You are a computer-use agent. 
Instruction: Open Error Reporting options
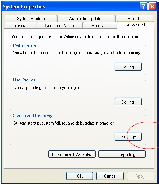tap(122, 154)
